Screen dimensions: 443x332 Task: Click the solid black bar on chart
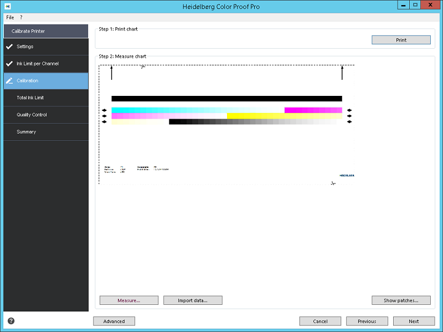pos(226,99)
